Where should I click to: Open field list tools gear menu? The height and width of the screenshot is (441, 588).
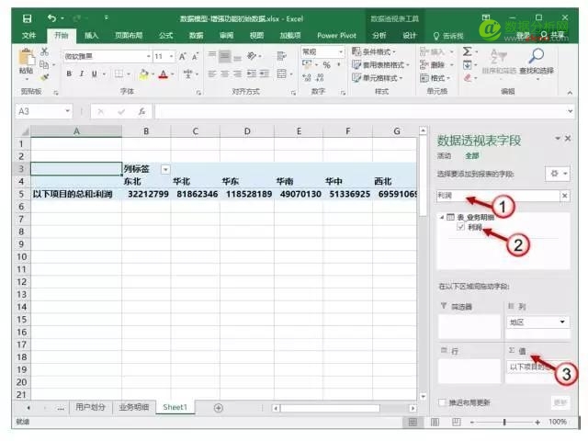[x=558, y=174]
